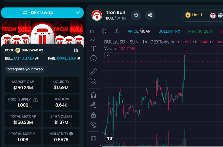Click the SunSwap V2 pool logo
The height and width of the screenshot is (147, 223).
click(x=18, y=50)
